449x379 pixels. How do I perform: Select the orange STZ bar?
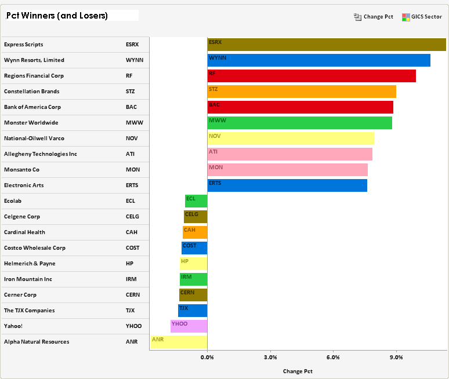(x=302, y=92)
